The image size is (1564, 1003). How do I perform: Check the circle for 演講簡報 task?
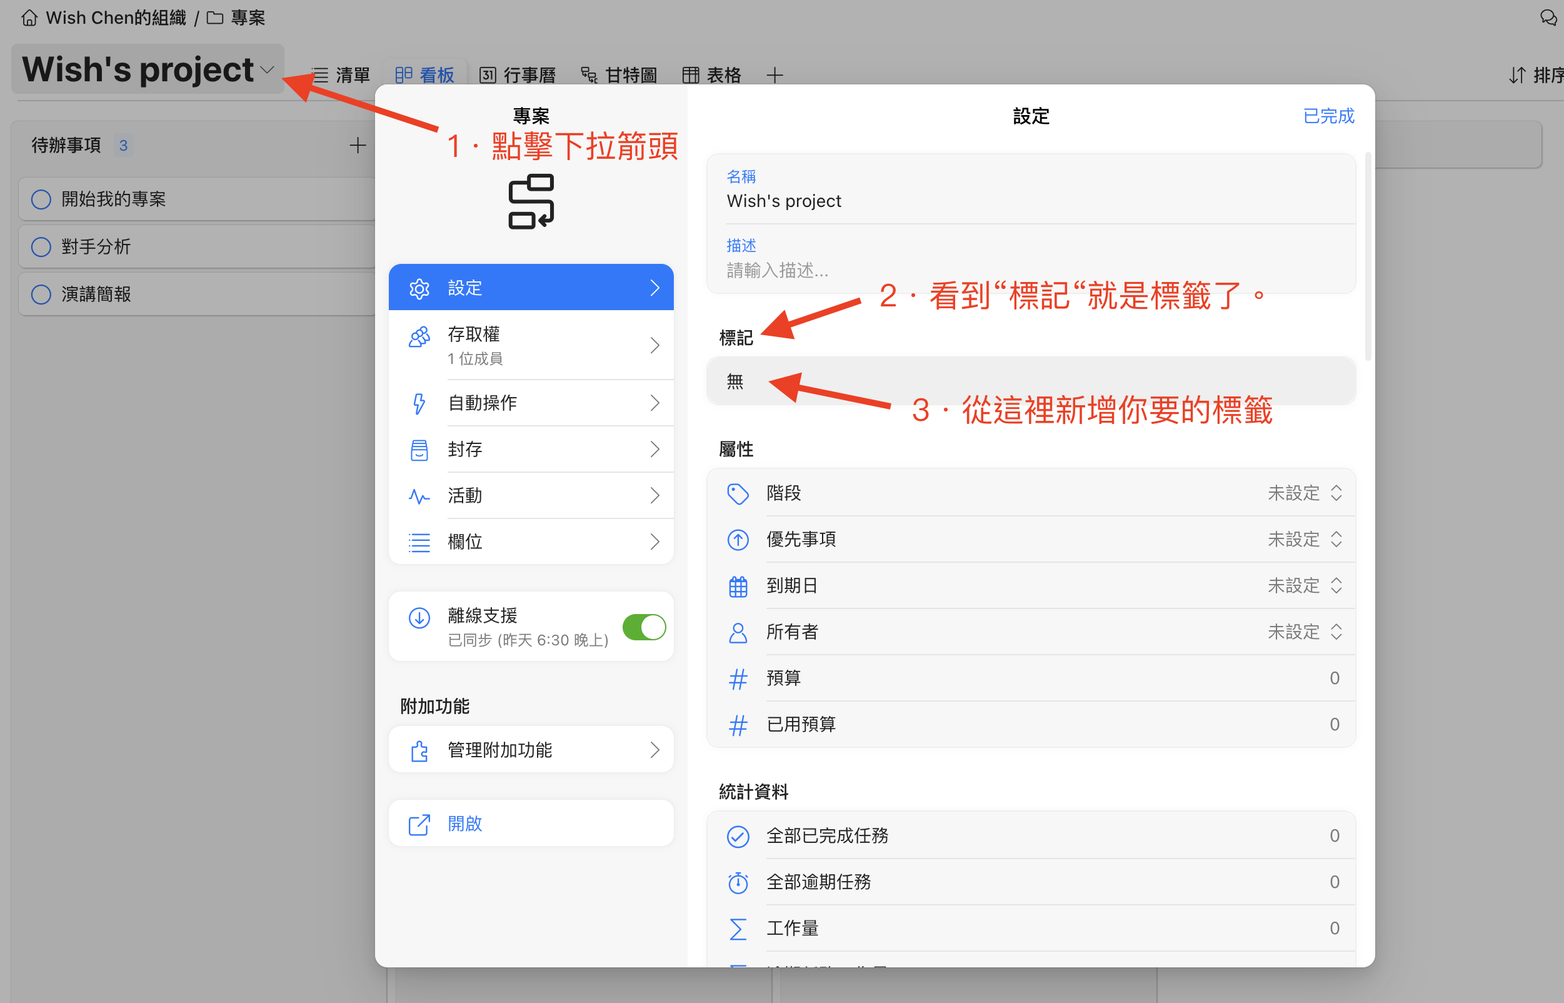point(41,295)
